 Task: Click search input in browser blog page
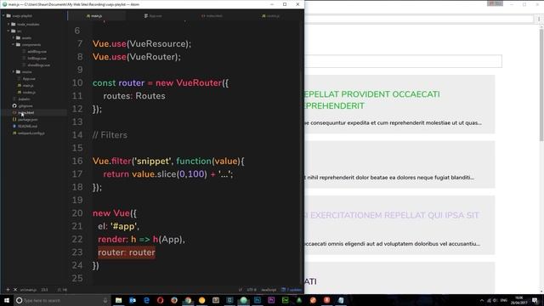click(x=403, y=61)
